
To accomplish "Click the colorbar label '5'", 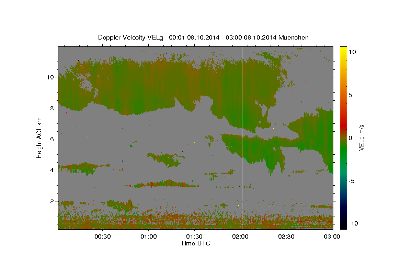I will tap(350, 95).
